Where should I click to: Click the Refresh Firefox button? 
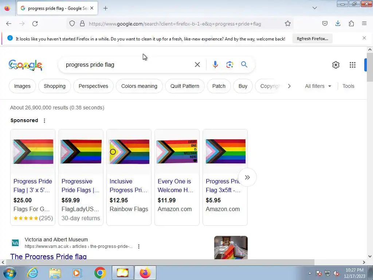coord(312,39)
